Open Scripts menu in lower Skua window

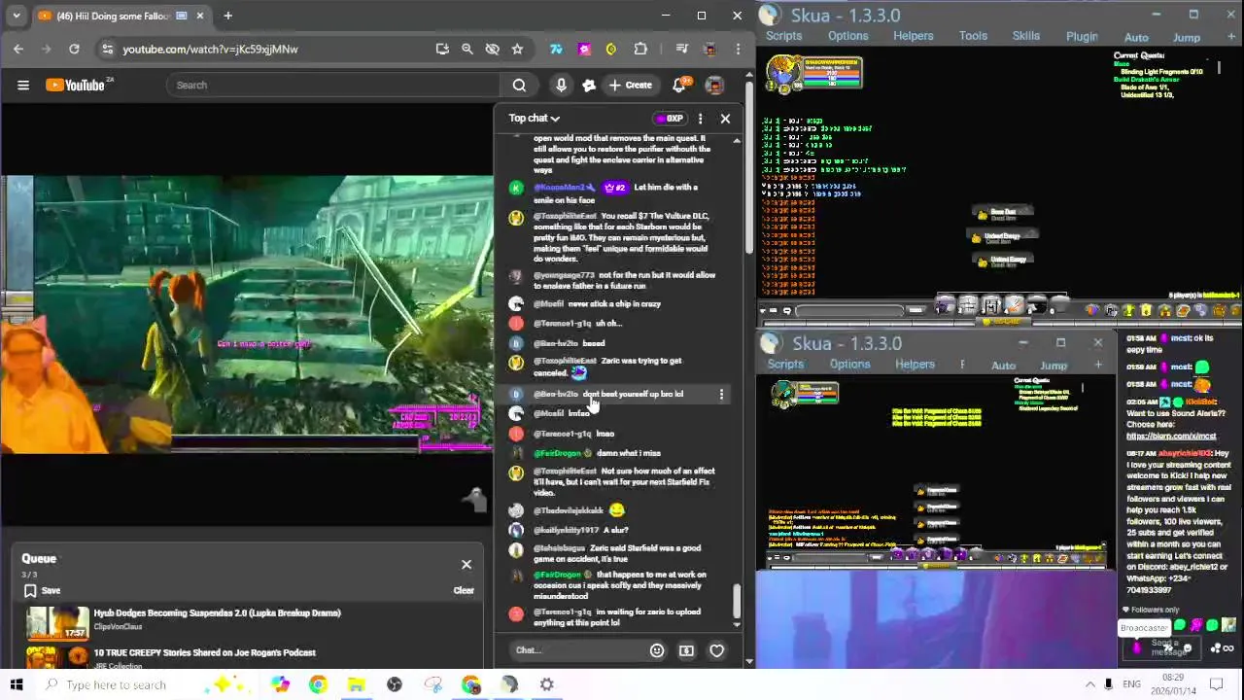[785, 365]
